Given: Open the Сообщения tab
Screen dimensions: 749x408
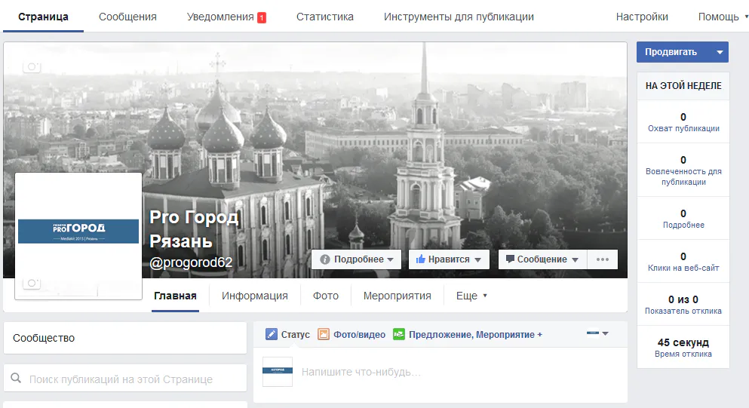Looking at the screenshot, I should pyautogui.click(x=127, y=17).
